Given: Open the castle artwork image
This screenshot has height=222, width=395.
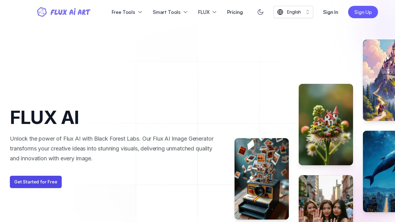Looking at the screenshot, I should point(379,80).
